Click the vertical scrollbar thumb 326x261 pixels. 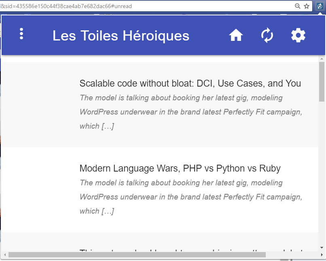click(x=322, y=81)
